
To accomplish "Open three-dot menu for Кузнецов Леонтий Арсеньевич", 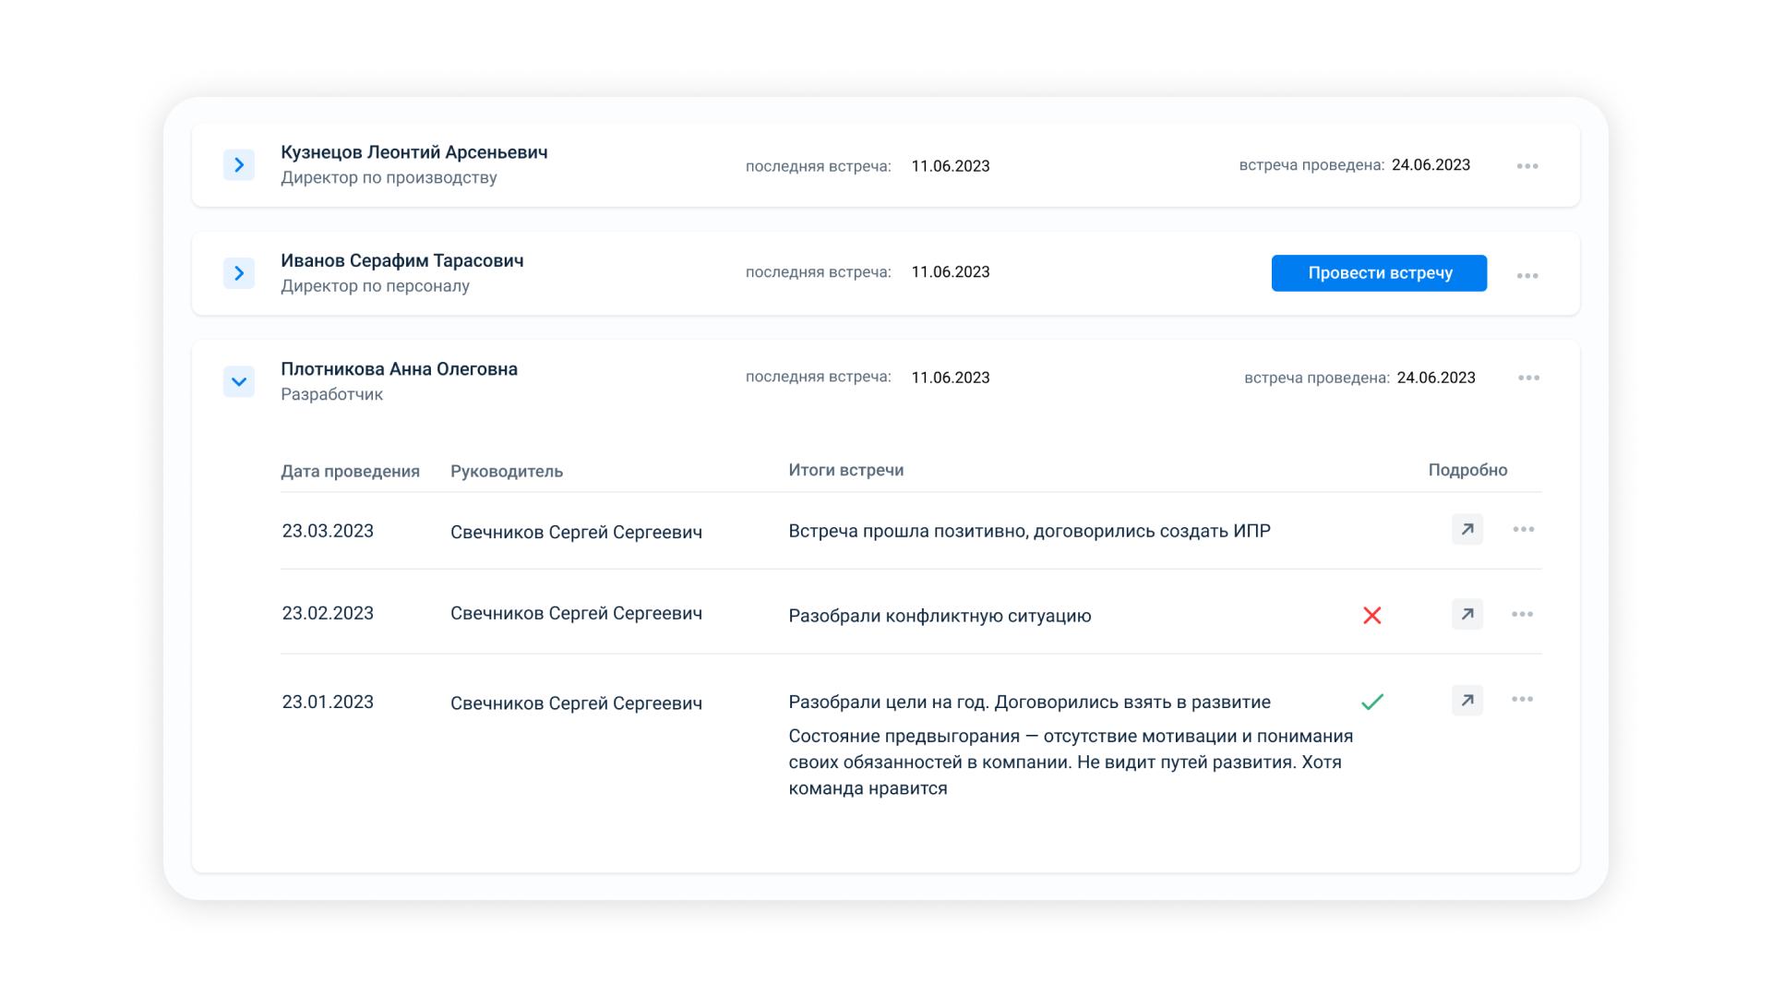I will coord(1527,166).
